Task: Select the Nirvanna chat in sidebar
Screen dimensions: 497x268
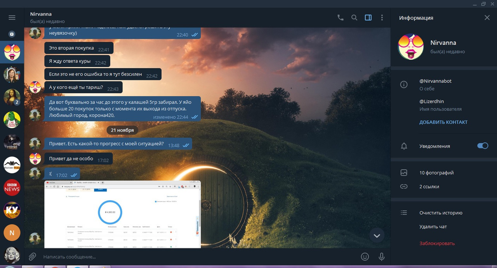Action: [12, 52]
